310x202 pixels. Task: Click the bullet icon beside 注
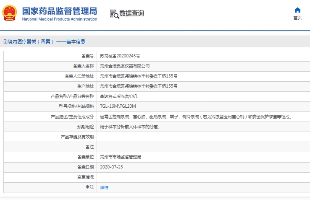[87, 187]
